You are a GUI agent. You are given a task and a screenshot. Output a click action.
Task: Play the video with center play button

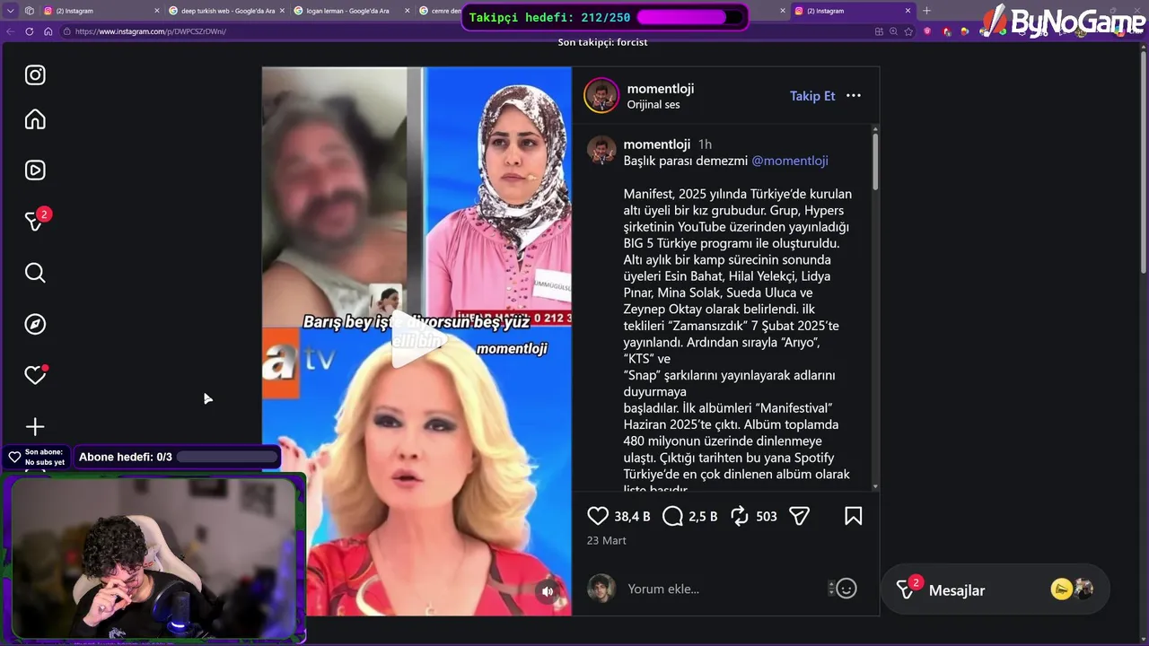[417, 341]
